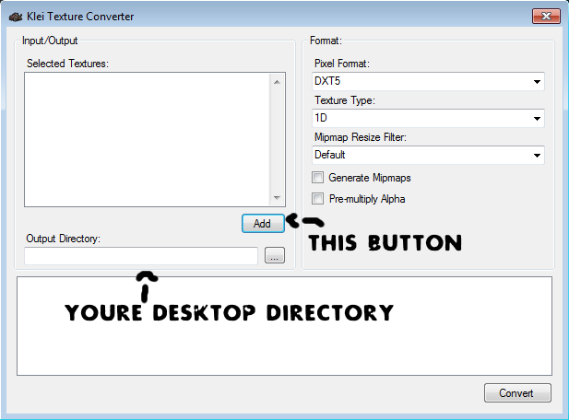This screenshot has width=569, height=420.
Task: Close the Klei Texture Converter window
Action: pyautogui.click(x=543, y=15)
